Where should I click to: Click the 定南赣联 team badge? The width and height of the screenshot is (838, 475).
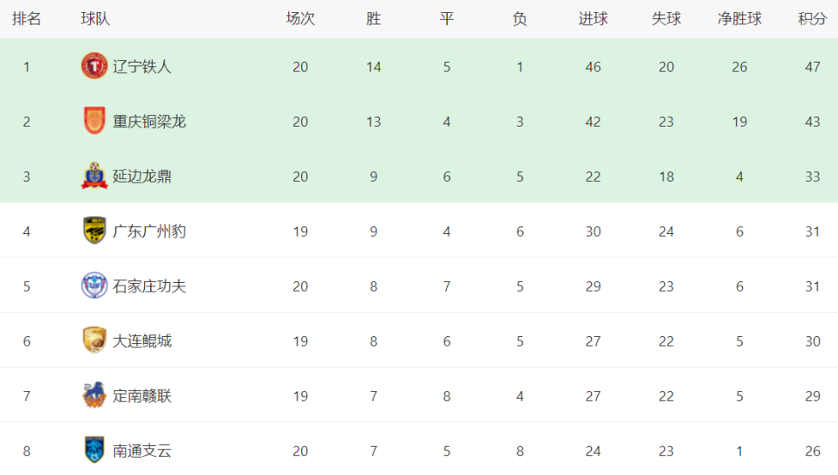coord(94,396)
